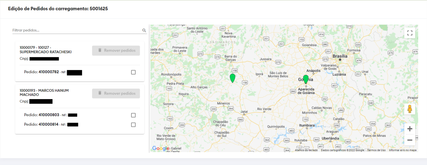Click Informar erro no mapa link

pyautogui.click(x=403, y=150)
